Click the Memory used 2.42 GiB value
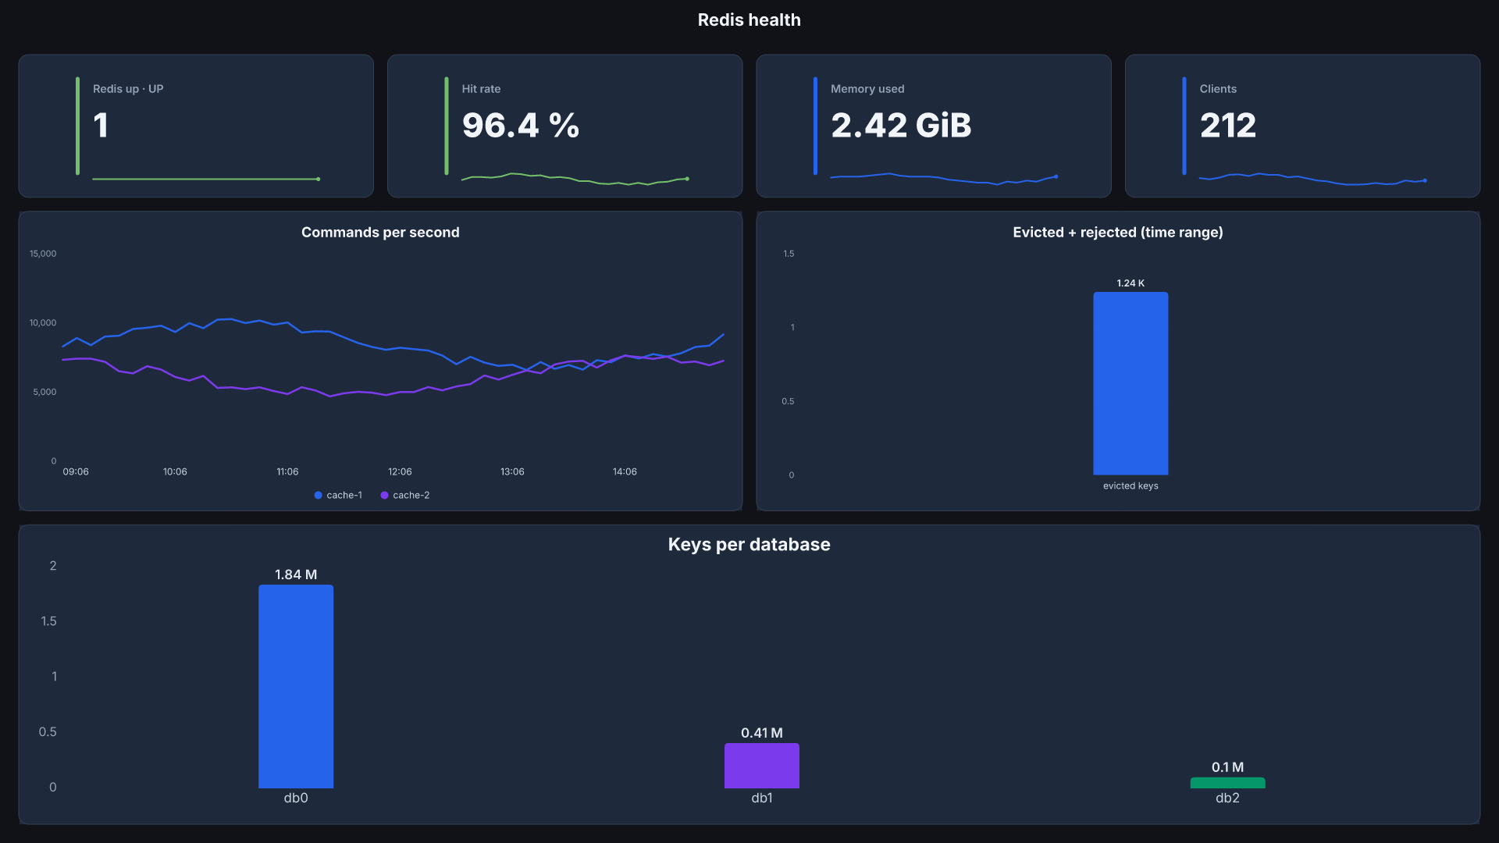 901,126
